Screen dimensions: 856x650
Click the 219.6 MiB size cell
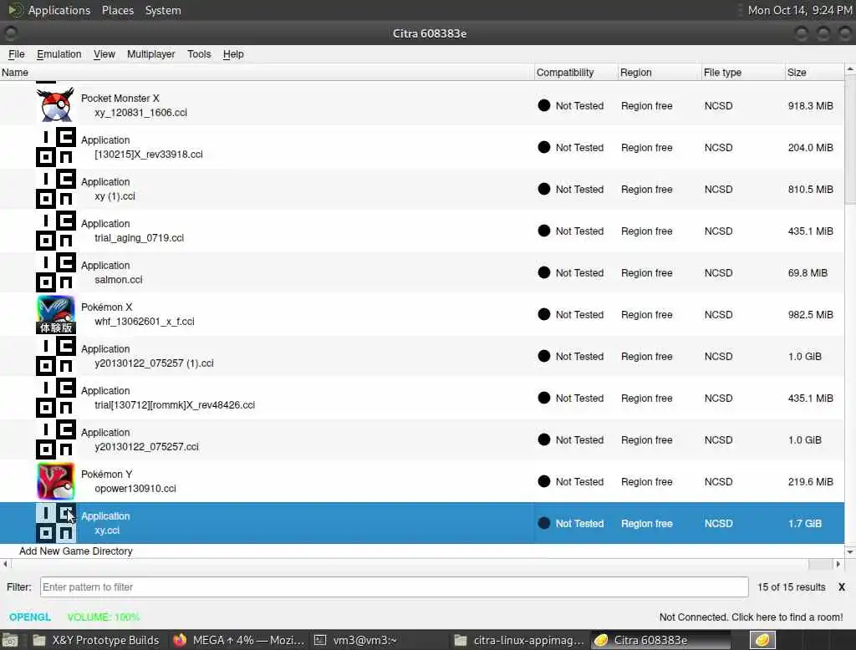(x=810, y=481)
